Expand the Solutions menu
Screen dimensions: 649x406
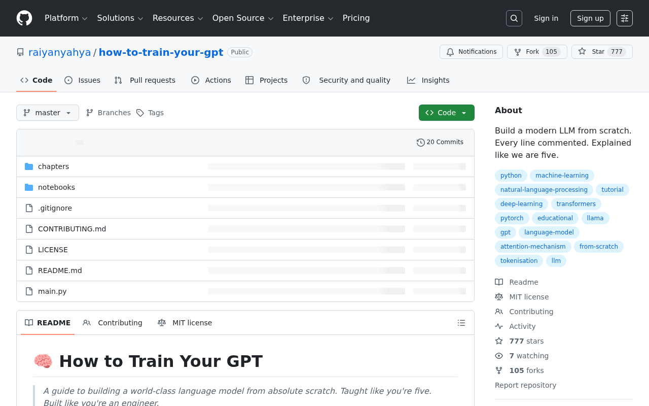(120, 18)
